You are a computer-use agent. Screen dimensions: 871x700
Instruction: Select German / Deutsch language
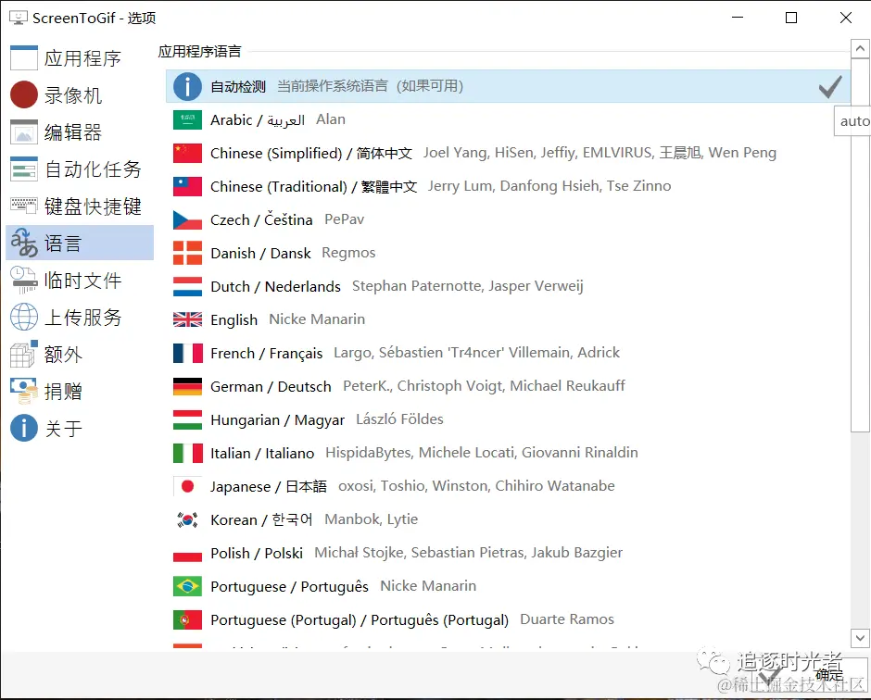click(508, 386)
